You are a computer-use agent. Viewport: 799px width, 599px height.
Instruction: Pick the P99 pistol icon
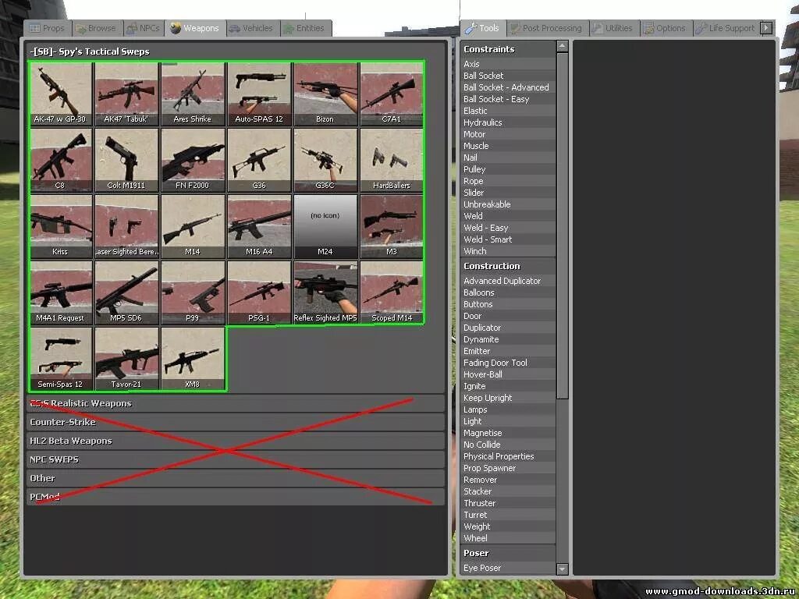[x=193, y=293]
